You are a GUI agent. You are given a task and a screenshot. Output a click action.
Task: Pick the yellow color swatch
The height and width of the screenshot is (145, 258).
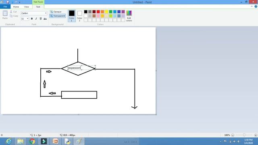point(106,12)
